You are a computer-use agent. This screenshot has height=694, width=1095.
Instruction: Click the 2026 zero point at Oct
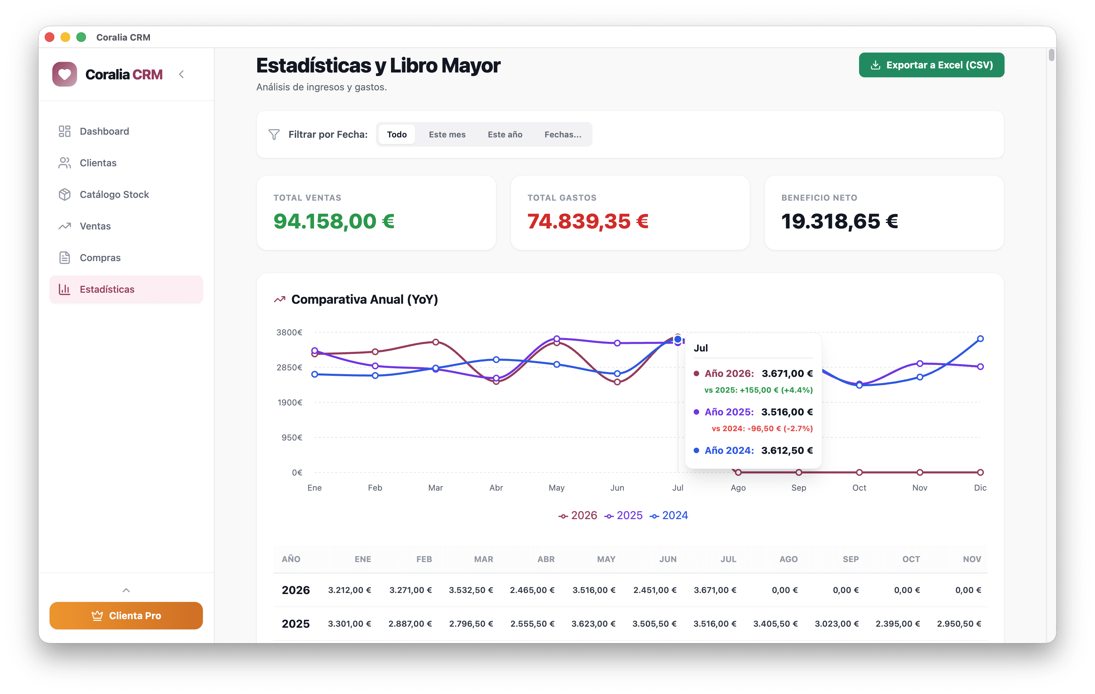(859, 472)
